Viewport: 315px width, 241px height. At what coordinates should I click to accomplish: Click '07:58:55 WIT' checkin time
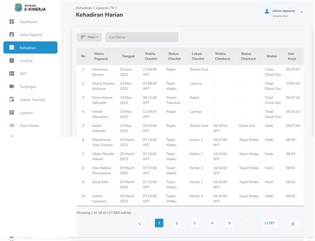point(150,86)
